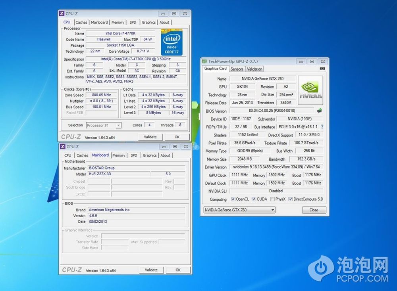
Task: Open the NVIDIA GeForce GTX 760 card dropdown
Action: [239, 210]
